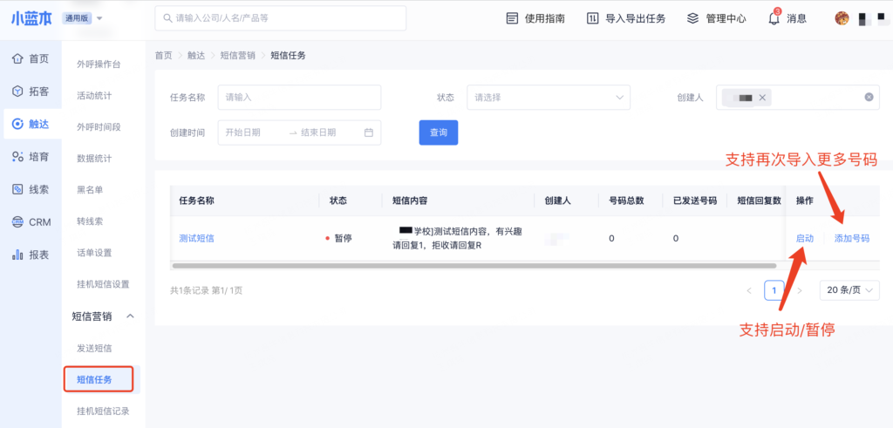Click the calendar icon in date range
The image size is (893, 428).
coord(368,132)
